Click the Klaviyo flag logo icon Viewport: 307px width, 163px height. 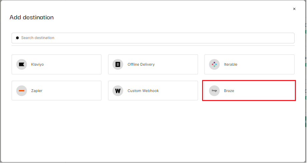pos(21,64)
